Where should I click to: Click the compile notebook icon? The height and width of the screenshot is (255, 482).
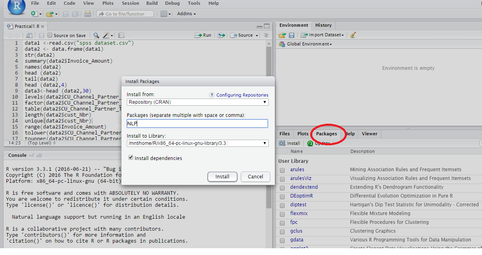121,35
